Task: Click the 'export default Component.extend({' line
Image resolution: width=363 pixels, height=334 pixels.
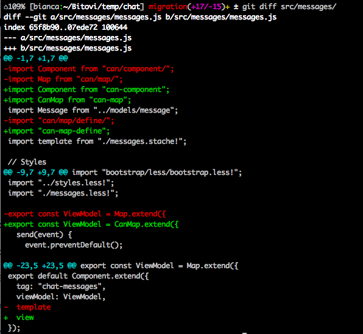Action: (x=78, y=276)
